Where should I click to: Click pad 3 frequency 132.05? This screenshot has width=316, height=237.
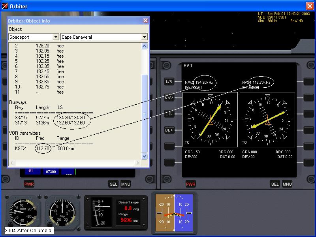[43, 51]
